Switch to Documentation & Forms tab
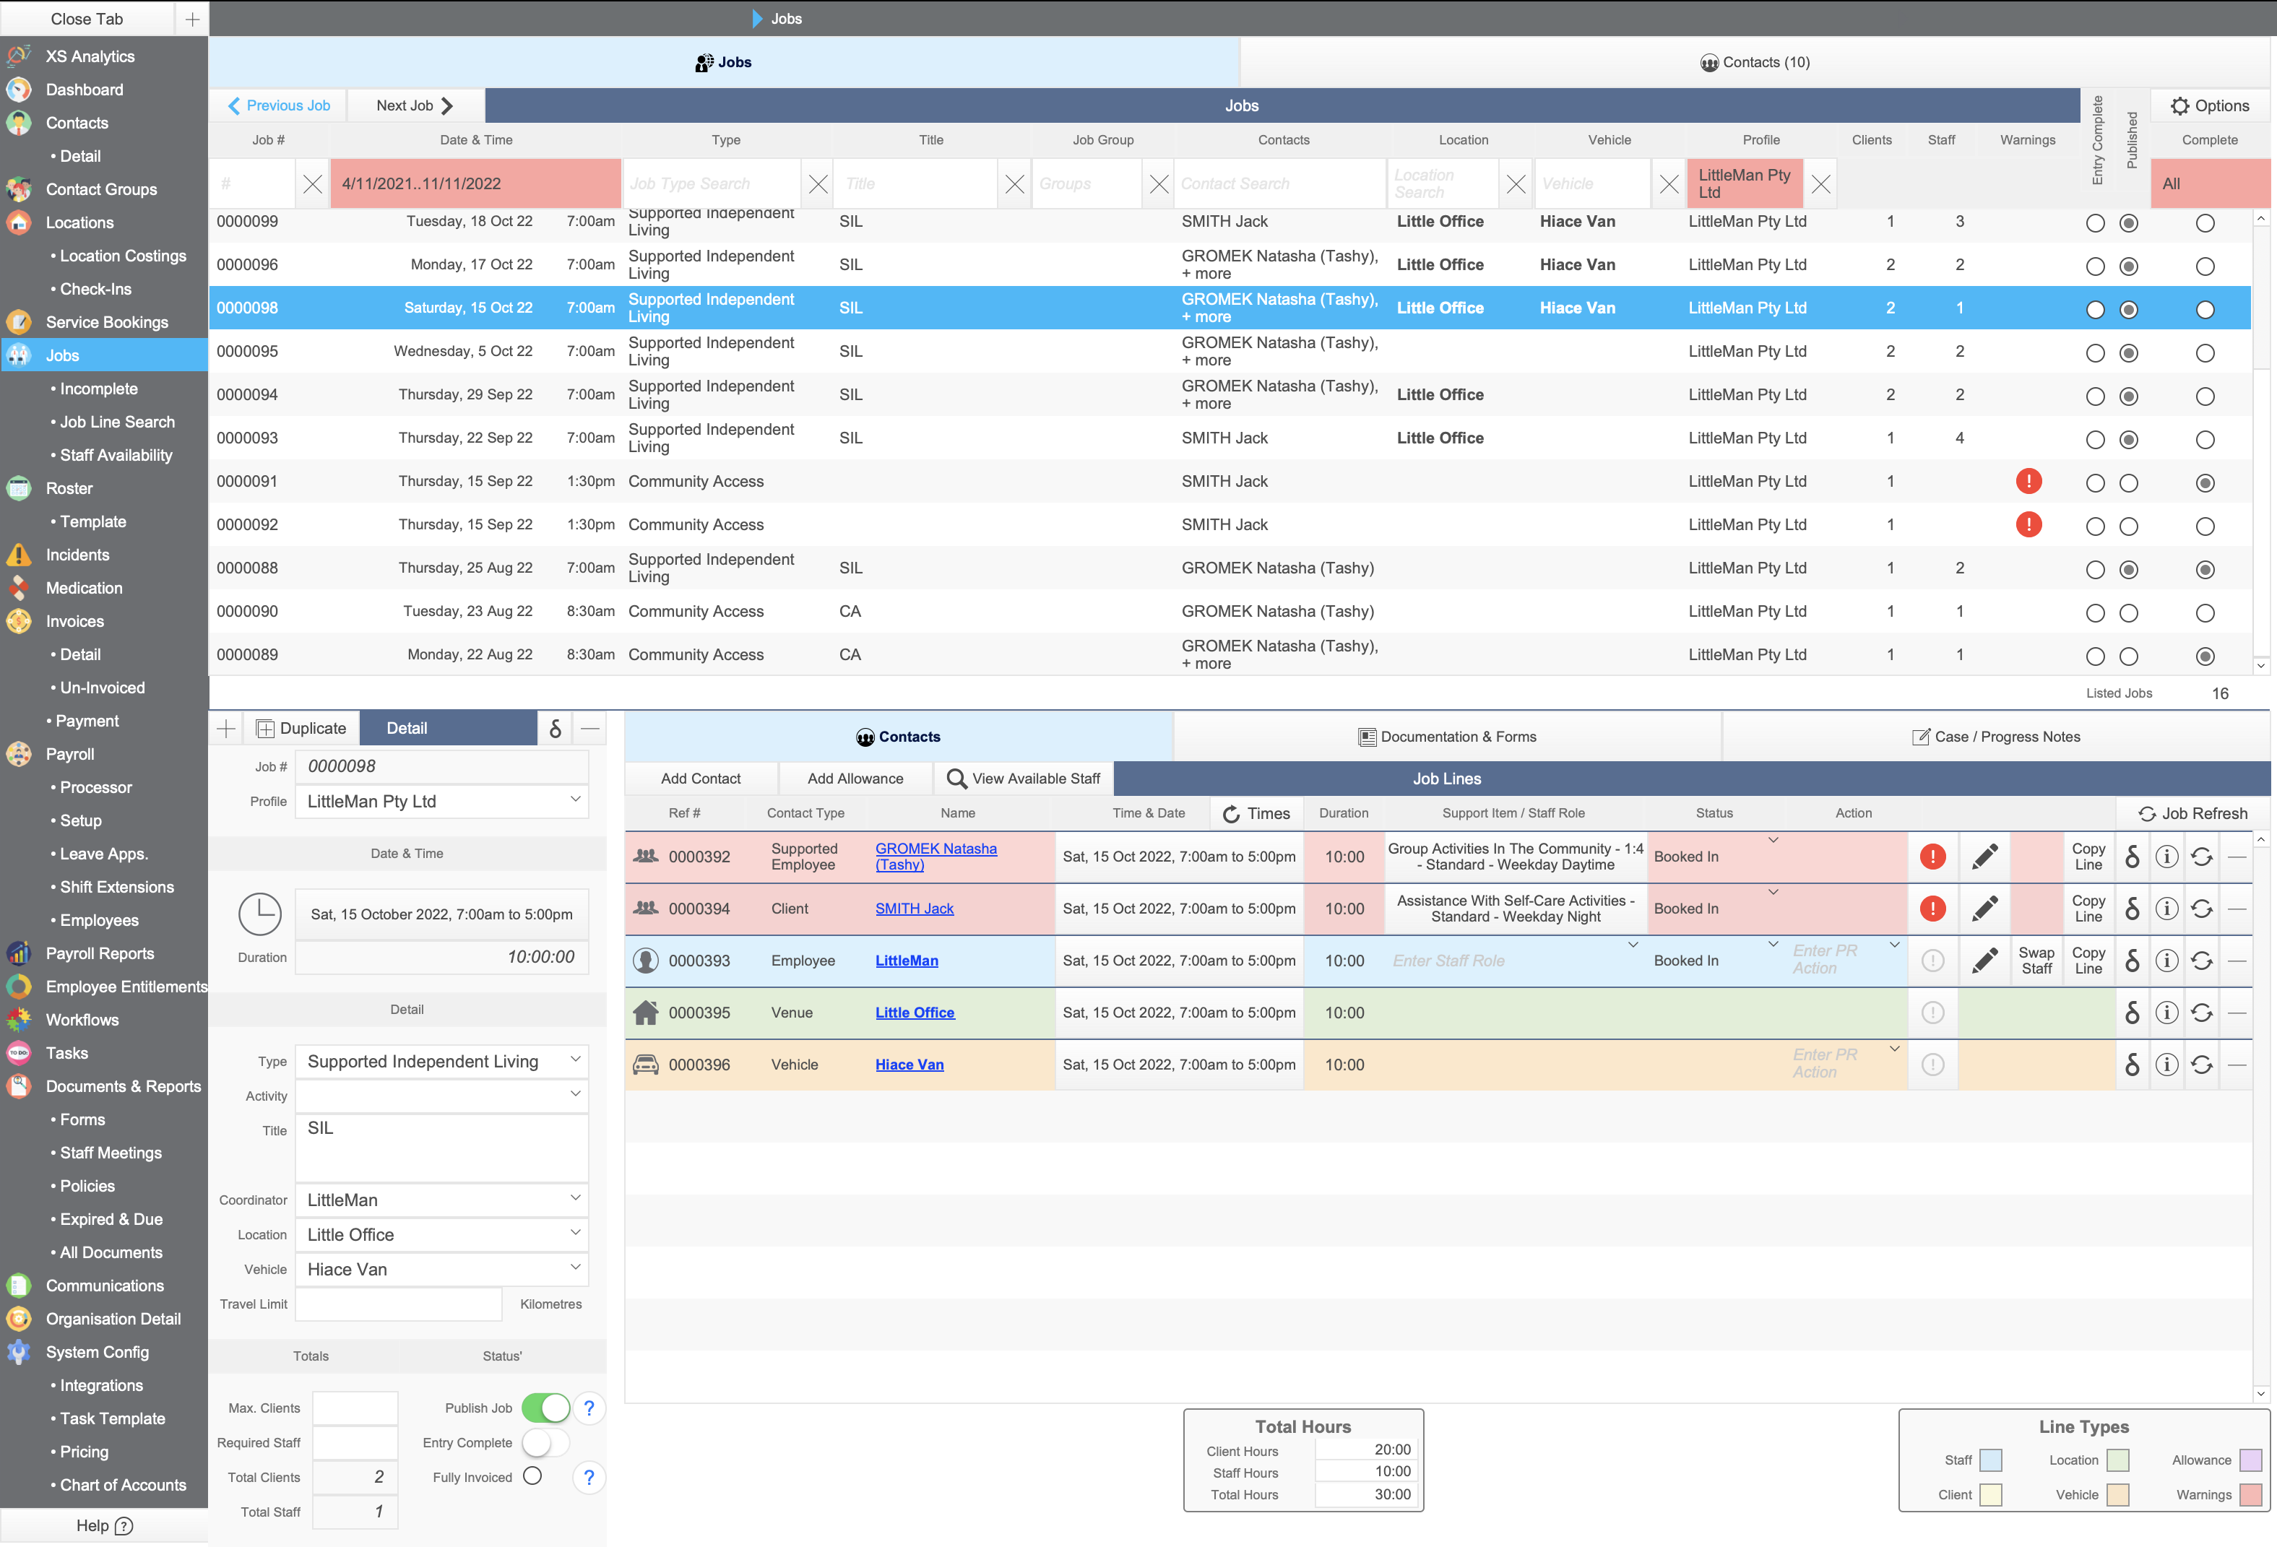This screenshot has height=1547, width=2277. [1447, 737]
